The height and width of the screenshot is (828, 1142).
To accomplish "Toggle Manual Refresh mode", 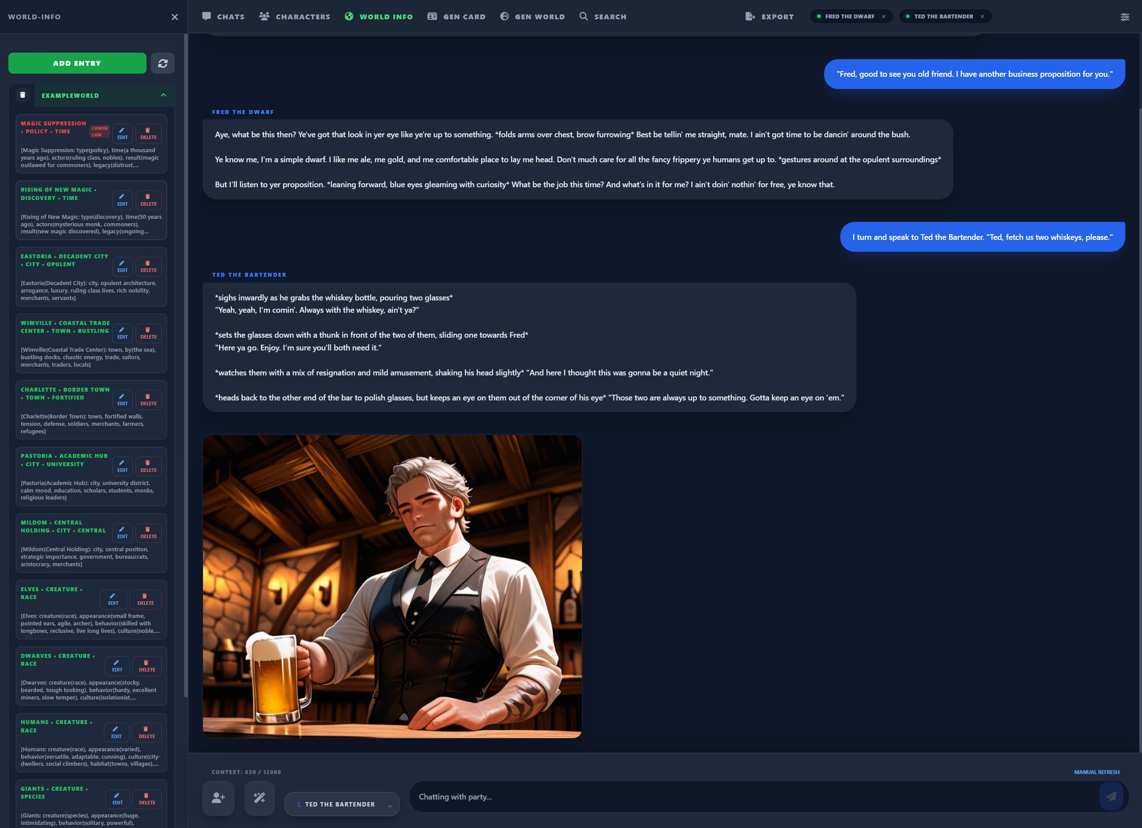I will pyautogui.click(x=1096, y=772).
